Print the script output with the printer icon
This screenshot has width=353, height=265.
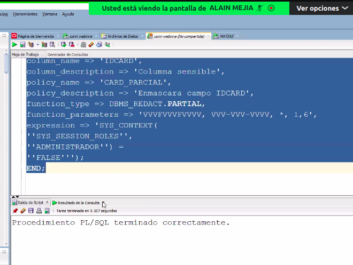point(39,211)
